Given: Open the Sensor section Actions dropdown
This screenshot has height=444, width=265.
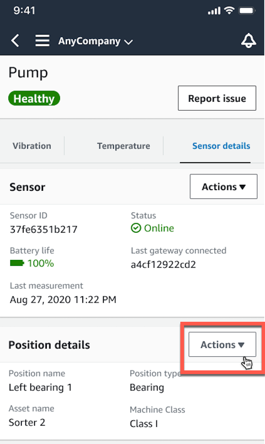Looking at the screenshot, I should tap(223, 186).
